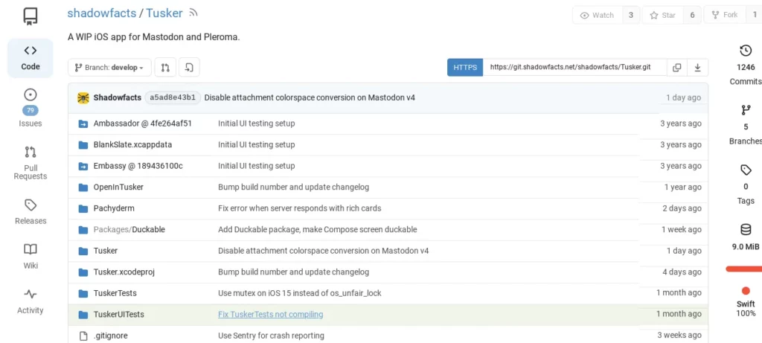
Task: Click the Swift language red dot
Action: 746,291
